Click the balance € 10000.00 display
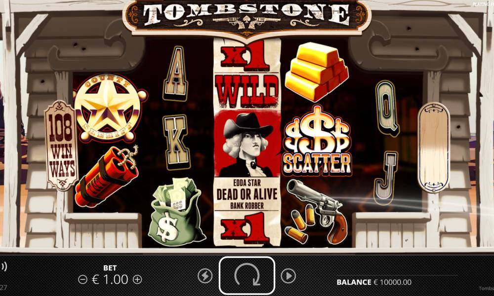Viewport: 494px width, 296px height. [374, 282]
